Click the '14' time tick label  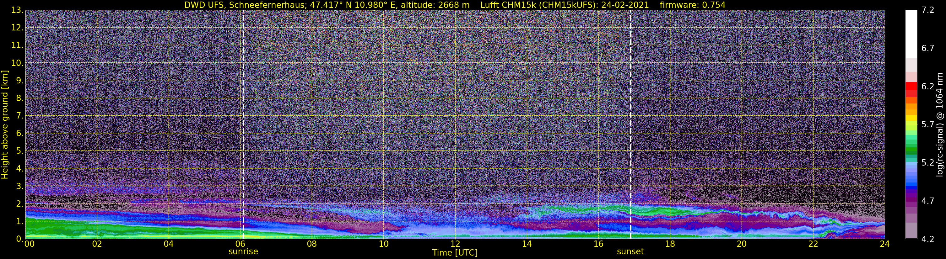(x=527, y=244)
